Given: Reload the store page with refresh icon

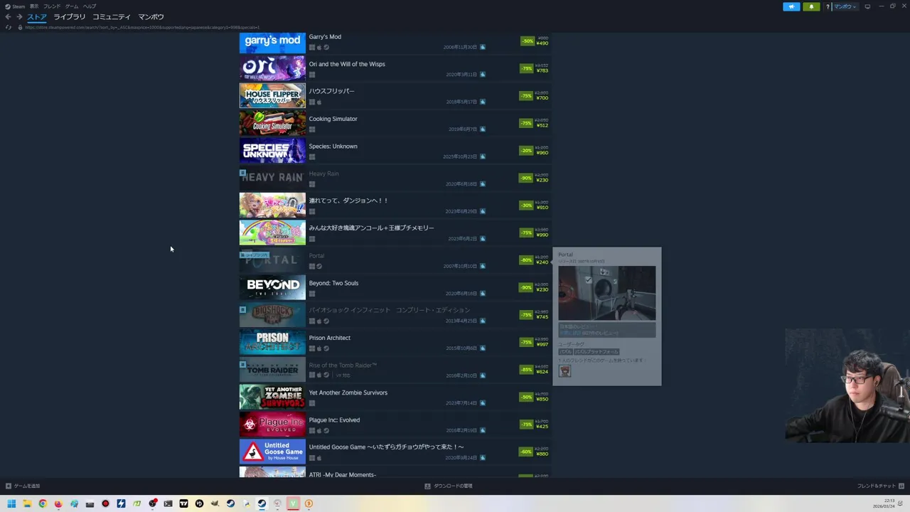Looking at the screenshot, I should coord(8,27).
